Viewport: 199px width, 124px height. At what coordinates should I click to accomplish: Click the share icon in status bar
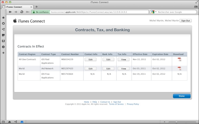coord(16,122)
